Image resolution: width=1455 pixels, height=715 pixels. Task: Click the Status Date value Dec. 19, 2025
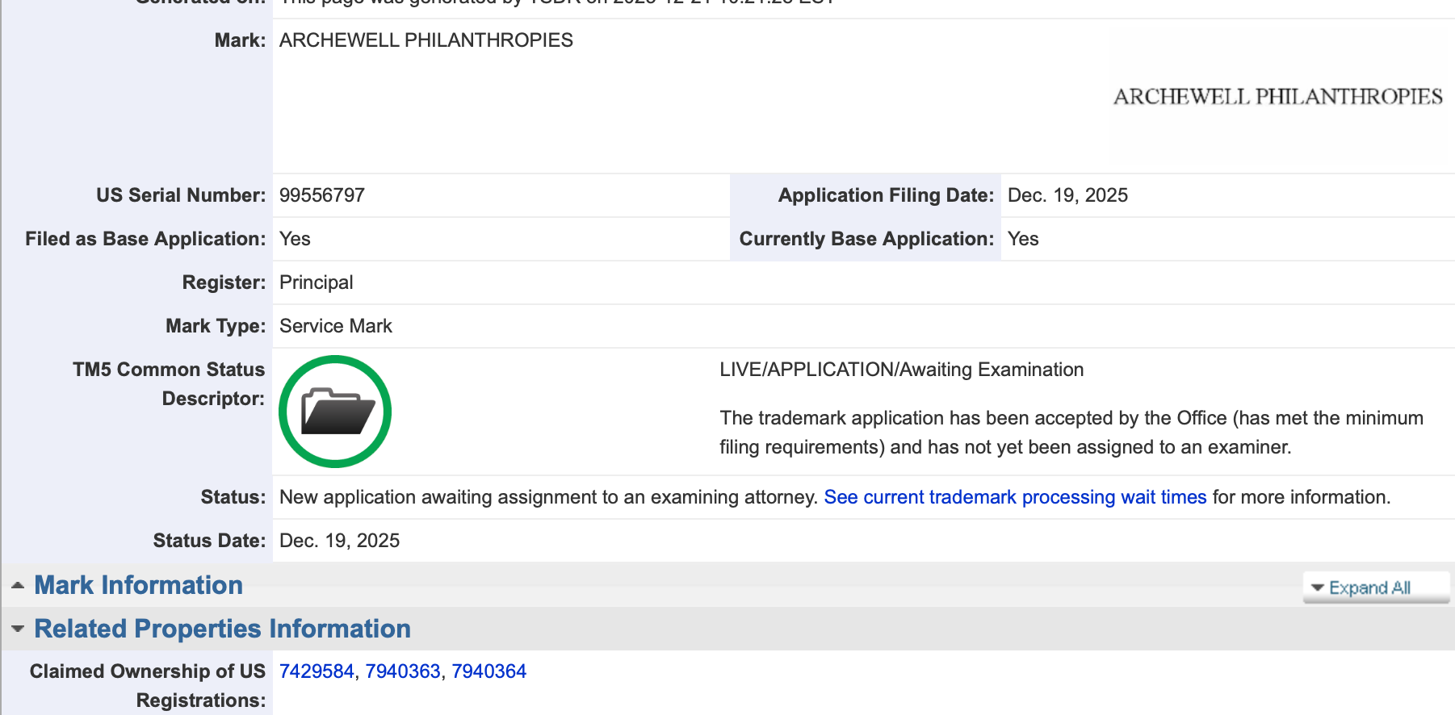point(339,541)
